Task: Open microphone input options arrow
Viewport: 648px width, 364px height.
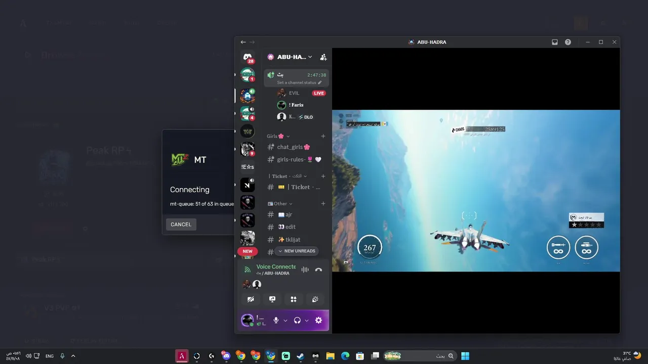Action: pyautogui.click(x=286, y=321)
